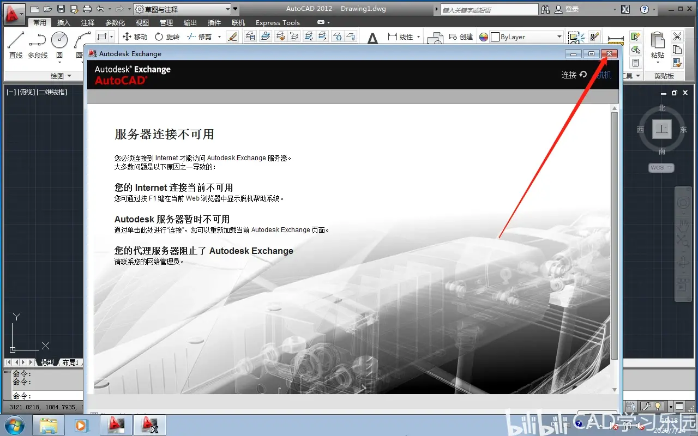Viewport: 698px width, 436px height.
Task: Switch to the 常用 ribbon tab
Action: click(40, 22)
